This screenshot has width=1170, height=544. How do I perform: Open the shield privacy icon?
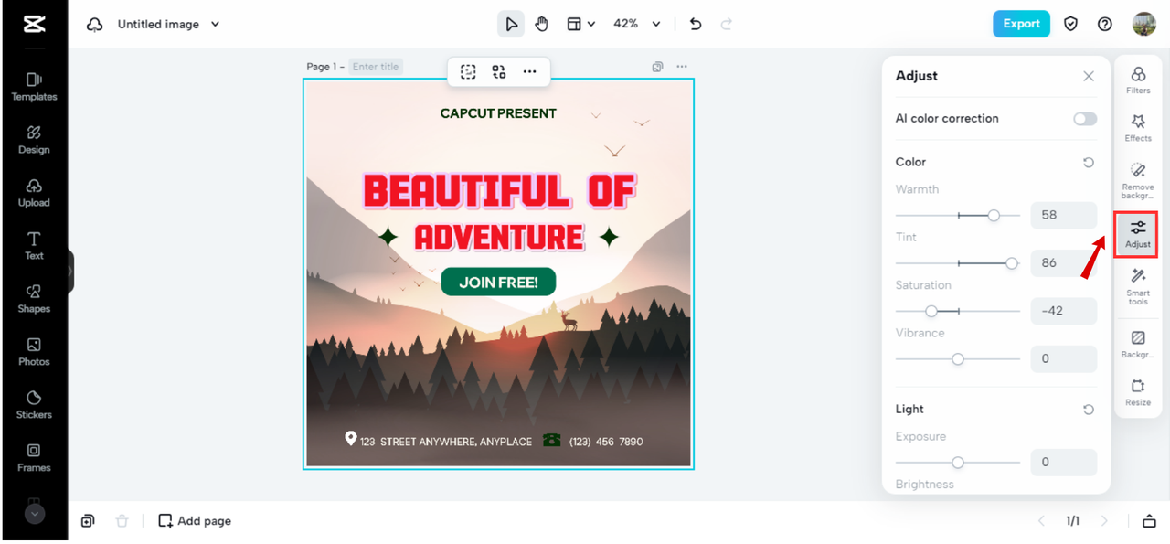click(x=1071, y=24)
